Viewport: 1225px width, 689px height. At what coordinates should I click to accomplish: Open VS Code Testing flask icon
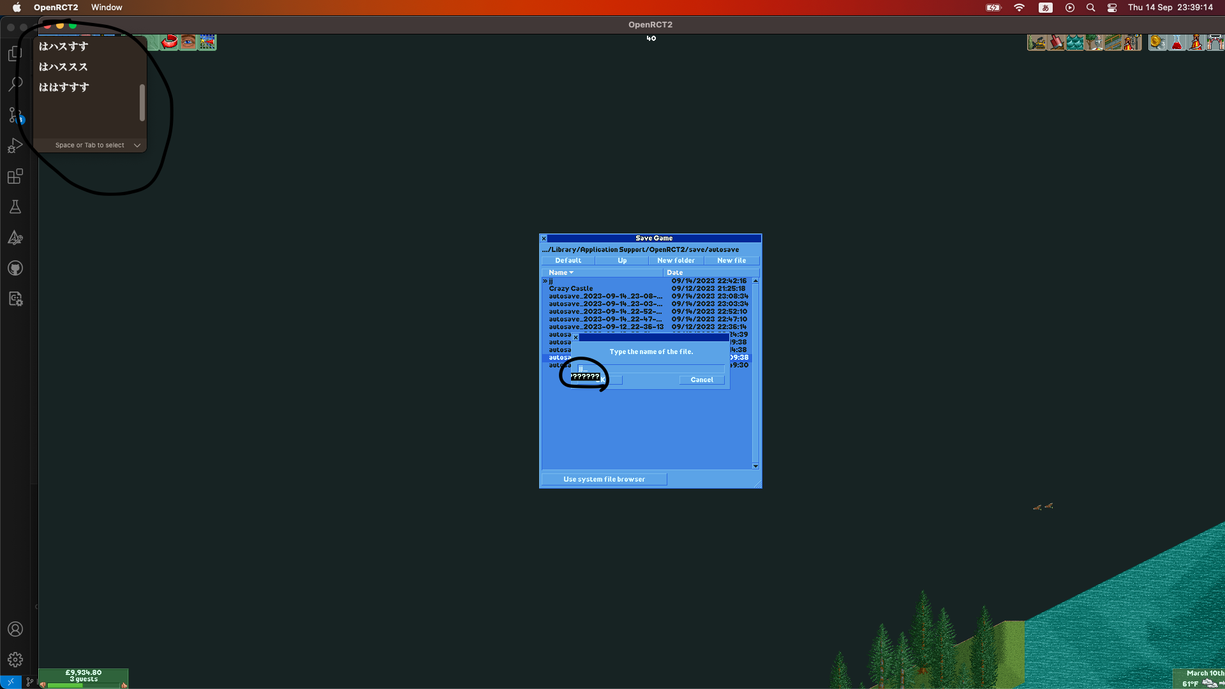pyautogui.click(x=15, y=207)
